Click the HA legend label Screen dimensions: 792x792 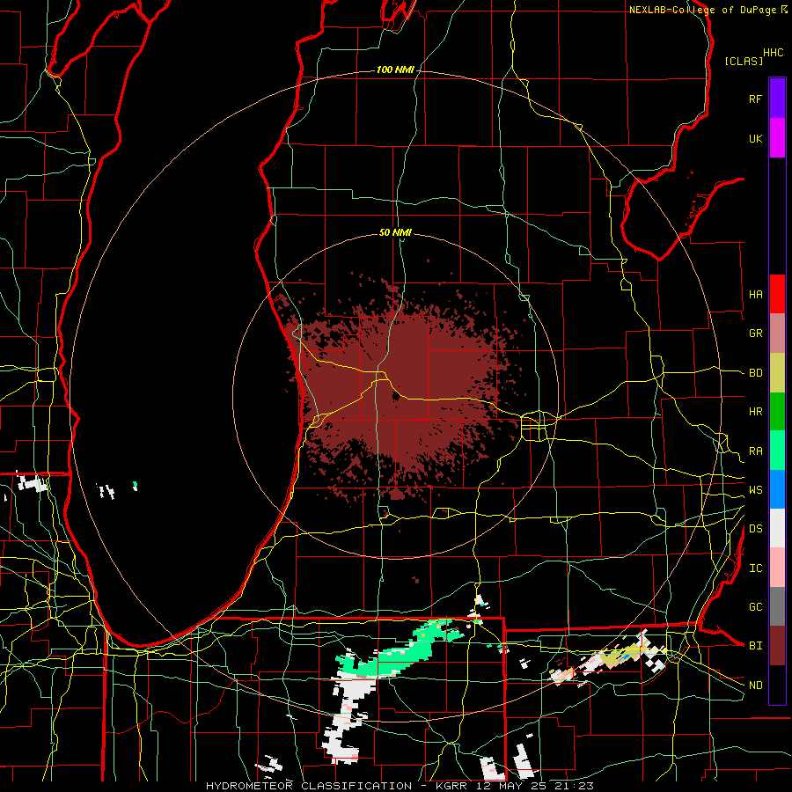click(x=755, y=295)
